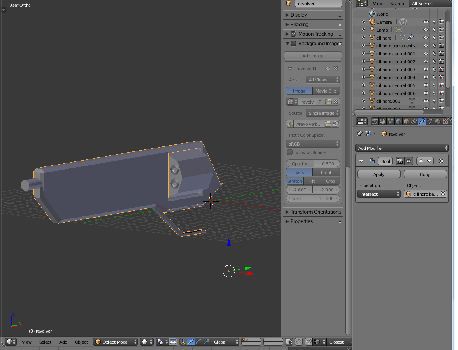Select the rotate manipulator arc icon
Viewport: 458px width, 350px height.
click(199, 342)
